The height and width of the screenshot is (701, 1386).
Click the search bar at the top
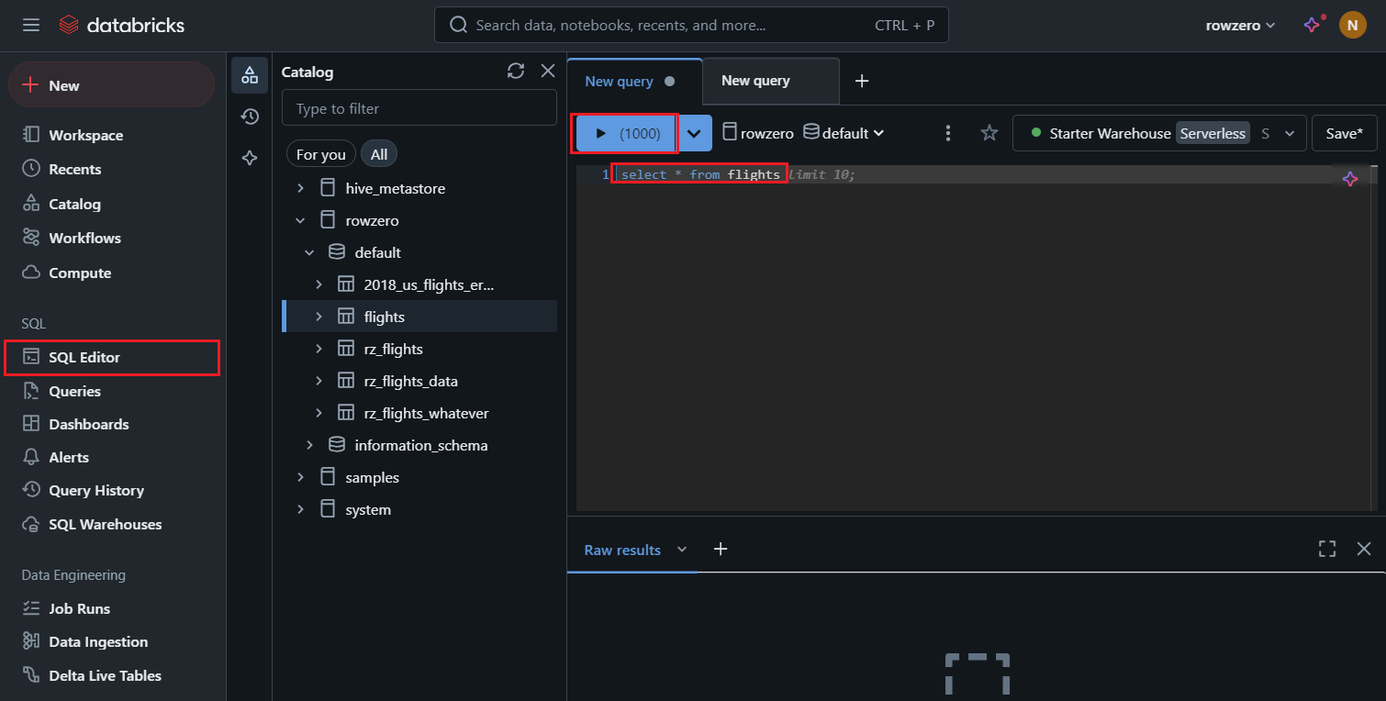(x=690, y=25)
